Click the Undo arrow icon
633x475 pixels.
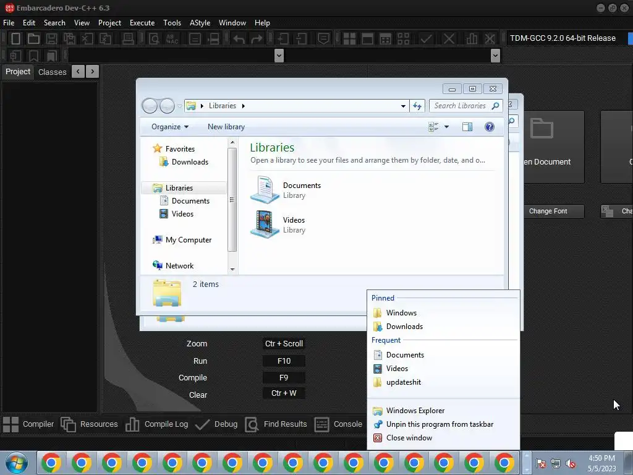[239, 39]
